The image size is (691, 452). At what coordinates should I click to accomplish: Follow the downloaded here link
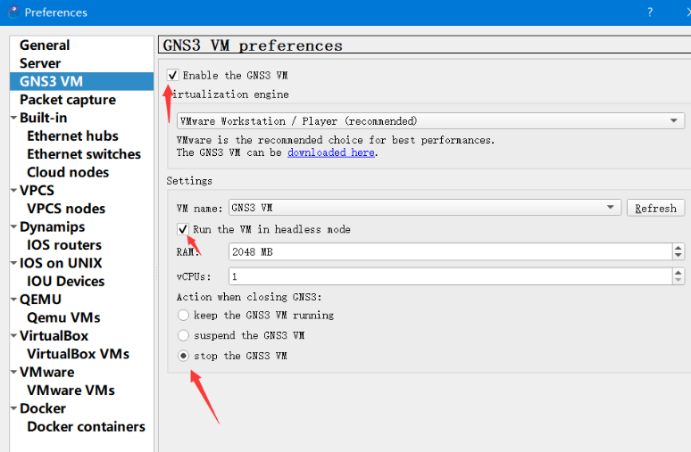(331, 152)
